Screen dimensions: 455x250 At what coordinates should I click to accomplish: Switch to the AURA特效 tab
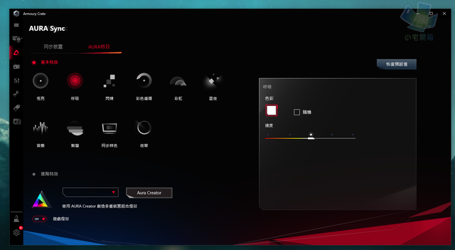pos(99,47)
